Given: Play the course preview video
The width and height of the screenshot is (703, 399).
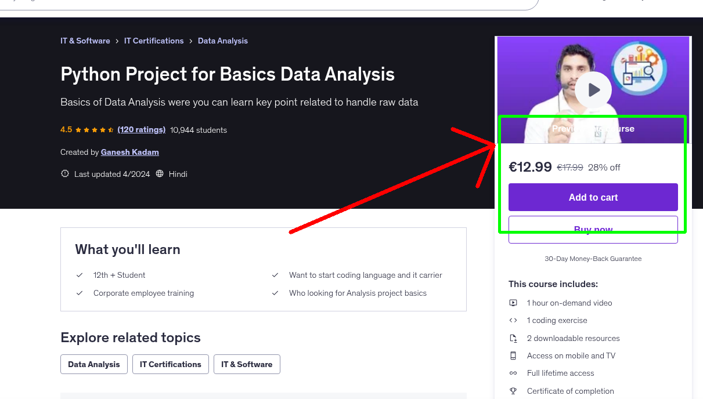Looking at the screenshot, I should [x=593, y=90].
